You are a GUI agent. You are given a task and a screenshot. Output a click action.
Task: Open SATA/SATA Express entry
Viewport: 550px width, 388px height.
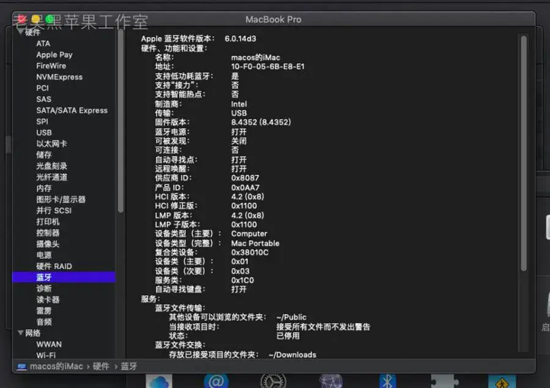(x=72, y=110)
